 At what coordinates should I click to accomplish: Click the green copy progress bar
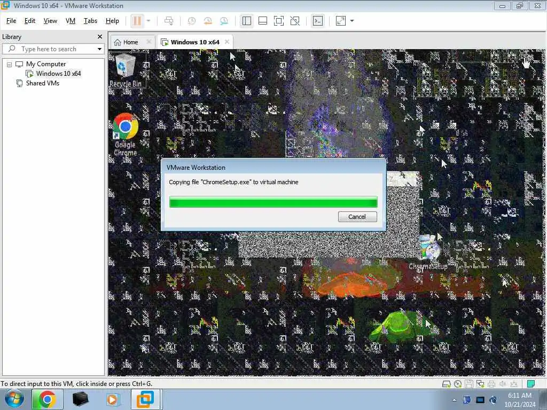coord(273,202)
